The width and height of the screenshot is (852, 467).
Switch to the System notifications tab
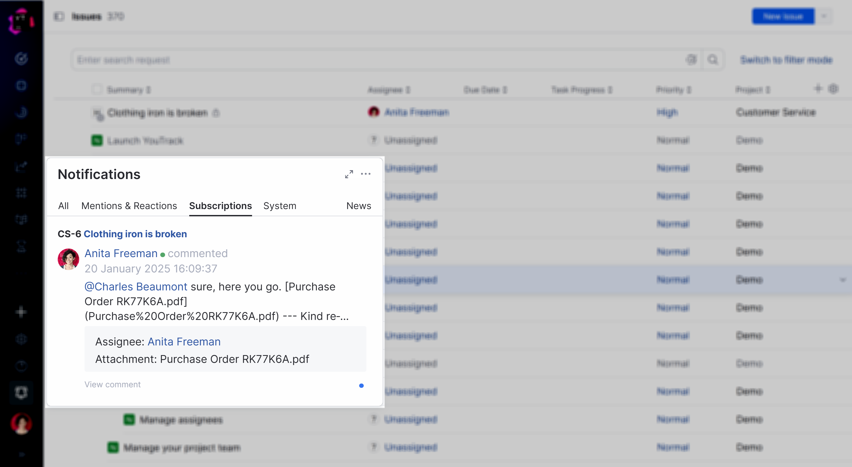(x=279, y=206)
